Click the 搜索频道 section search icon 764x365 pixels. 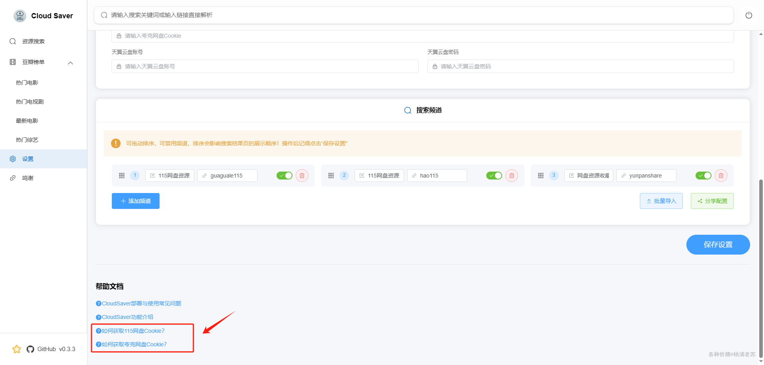click(408, 110)
